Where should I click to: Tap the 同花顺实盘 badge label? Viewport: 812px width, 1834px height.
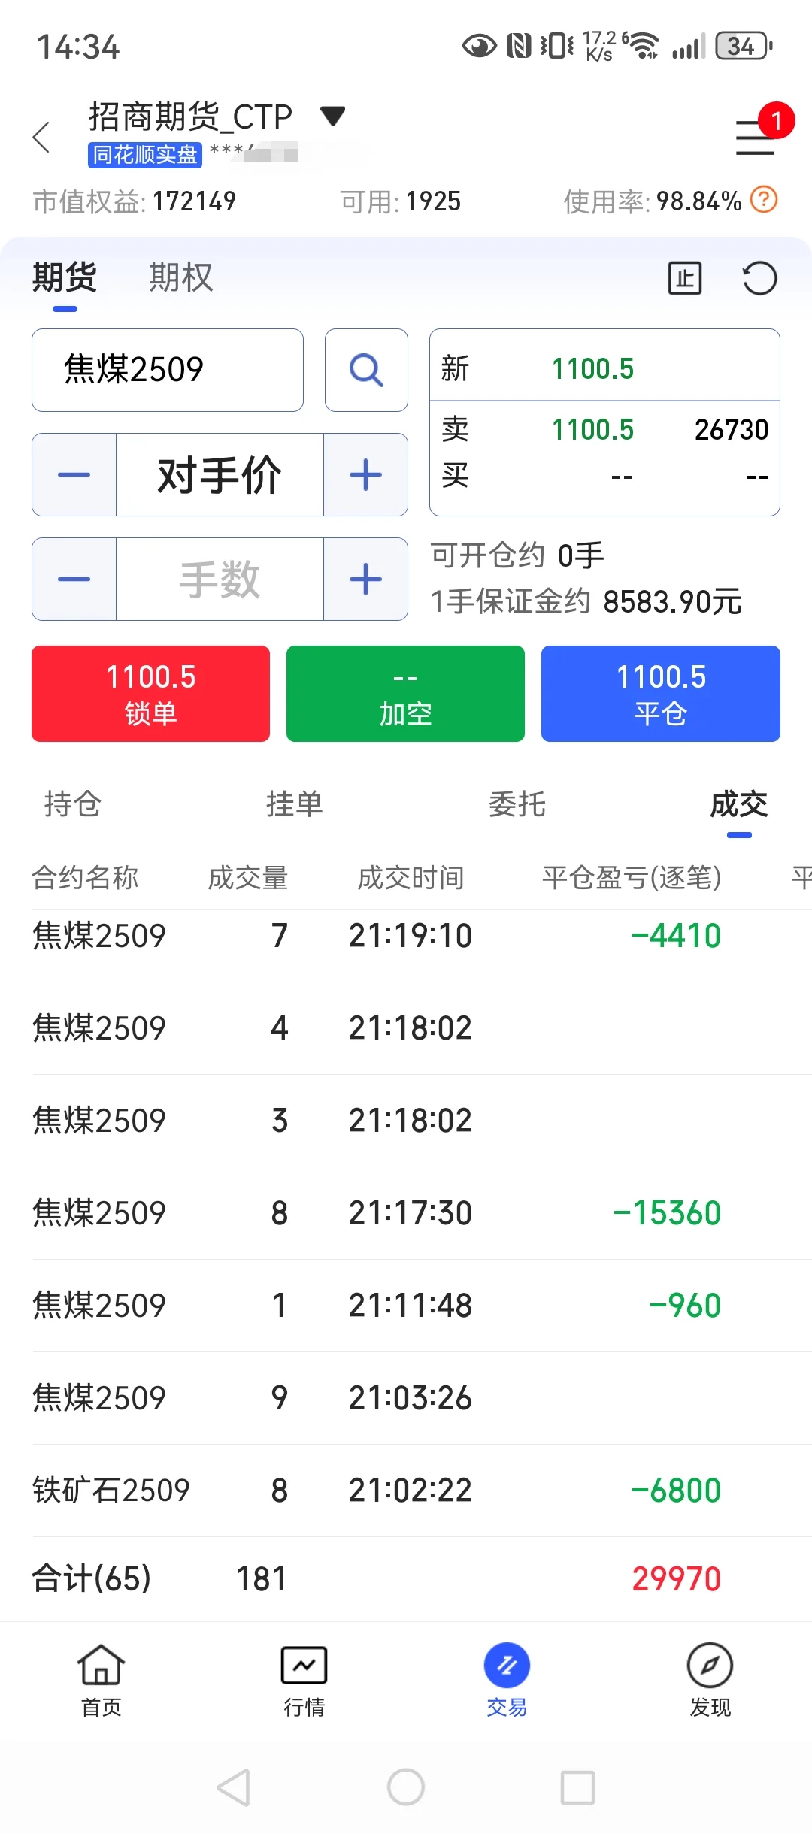pos(144,155)
